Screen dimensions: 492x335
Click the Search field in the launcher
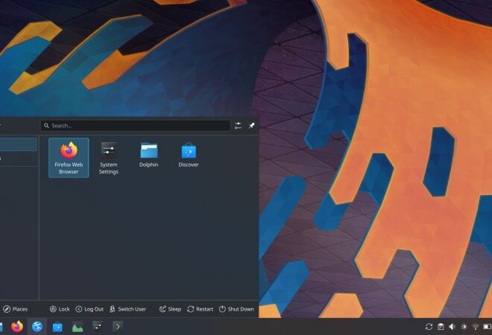tap(135, 126)
